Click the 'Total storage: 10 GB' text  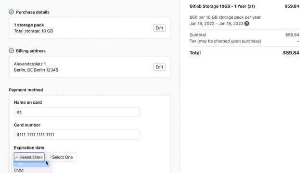[33, 31]
